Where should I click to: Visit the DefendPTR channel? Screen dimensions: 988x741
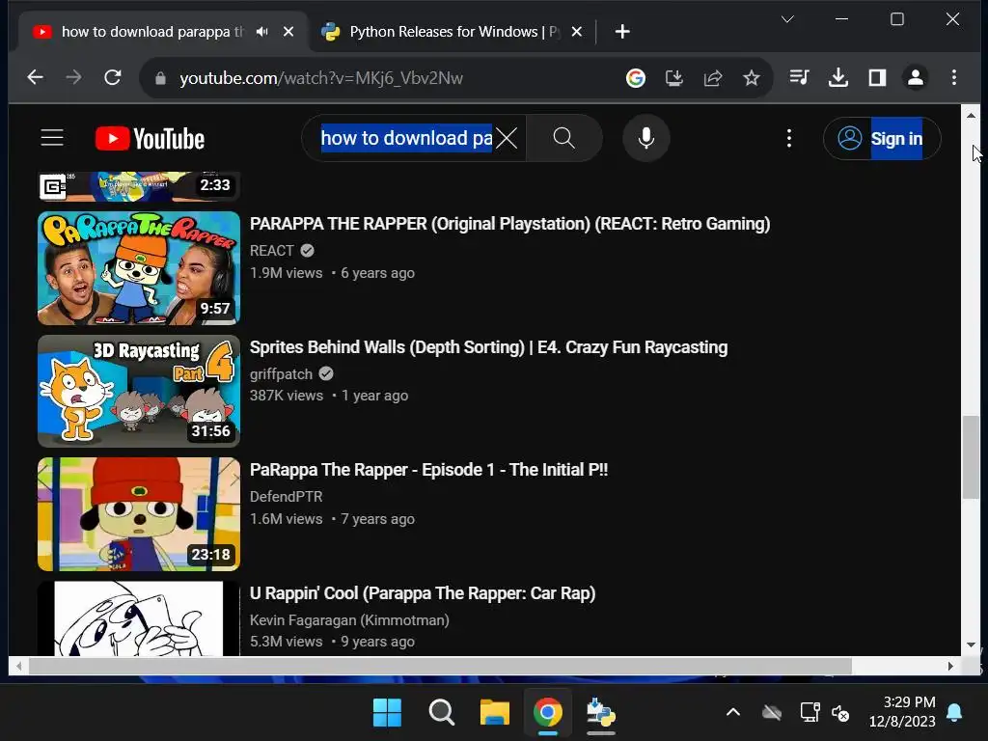click(286, 497)
